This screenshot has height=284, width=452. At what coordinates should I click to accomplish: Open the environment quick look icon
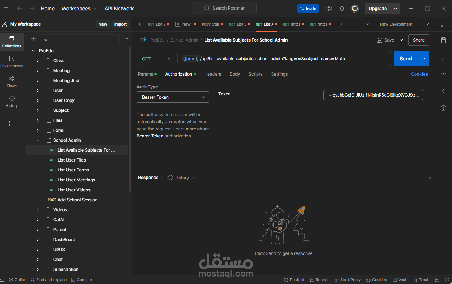[443, 24]
